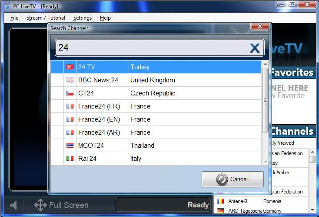Clear search text with the blue X icon
The height and width of the screenshot is (217, 319).
[255, 48]
